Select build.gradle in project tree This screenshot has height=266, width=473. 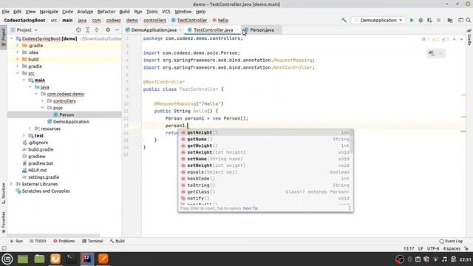point(41,149)
